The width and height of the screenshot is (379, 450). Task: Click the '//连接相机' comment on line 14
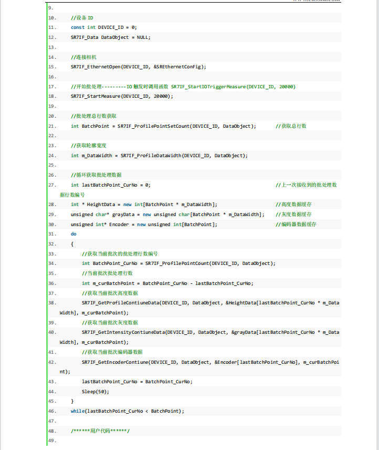83,57
